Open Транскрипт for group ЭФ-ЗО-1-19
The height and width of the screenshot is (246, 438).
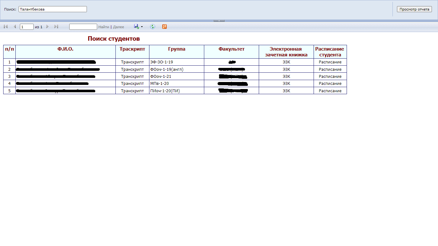click(132, 62)
